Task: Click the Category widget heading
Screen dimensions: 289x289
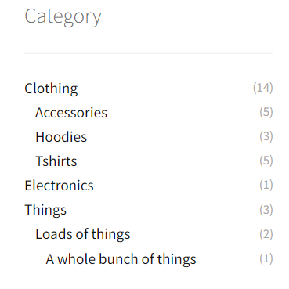Action: coord(63,16)
